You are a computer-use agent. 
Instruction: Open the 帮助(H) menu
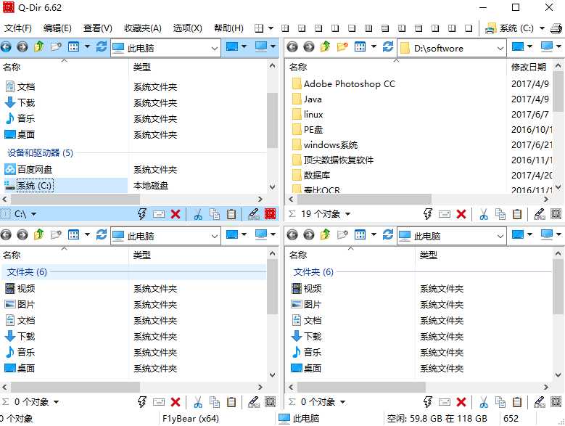[228, 28]
